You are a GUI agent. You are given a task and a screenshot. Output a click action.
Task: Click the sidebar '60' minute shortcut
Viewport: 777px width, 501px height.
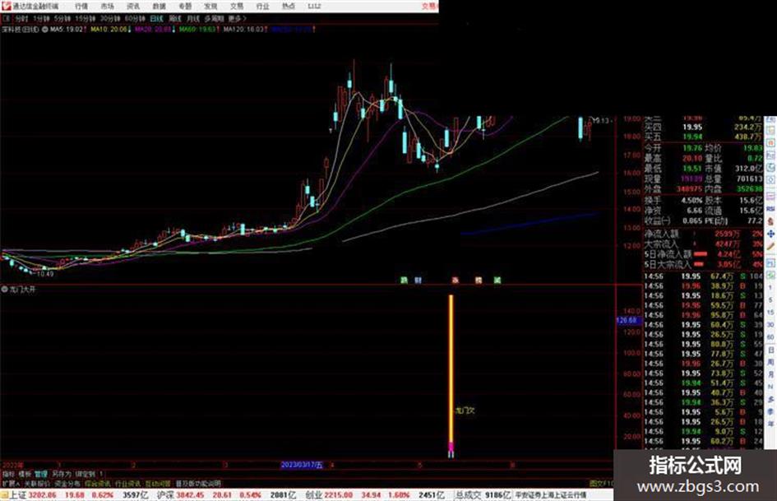pyautogui.click(x=770, y=336)
